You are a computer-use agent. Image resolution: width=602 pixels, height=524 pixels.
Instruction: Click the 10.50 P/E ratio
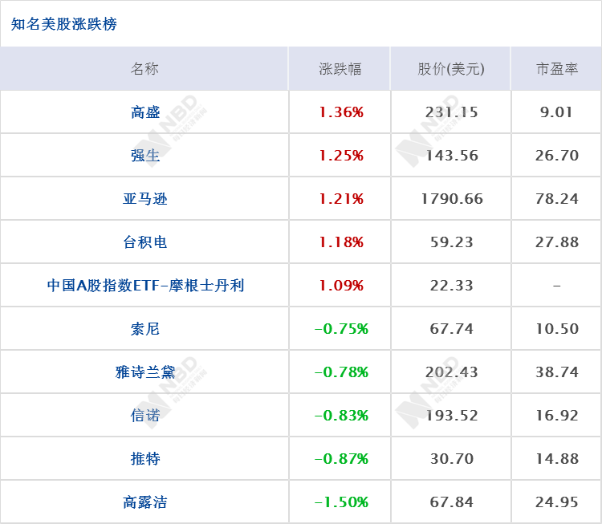(x=557, y=329)
